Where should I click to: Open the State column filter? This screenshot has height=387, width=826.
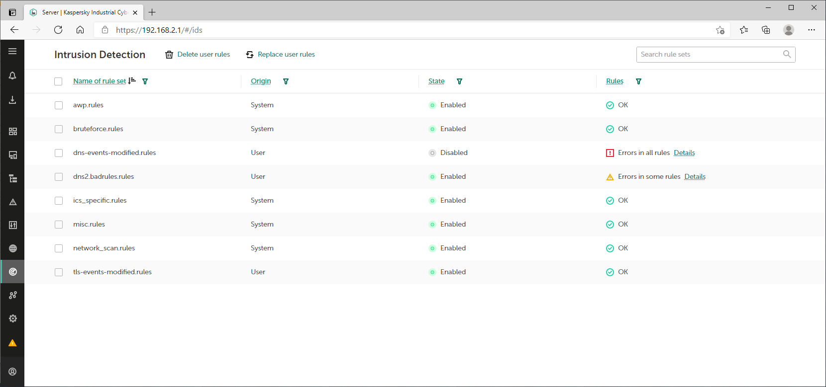click(459, 81)
